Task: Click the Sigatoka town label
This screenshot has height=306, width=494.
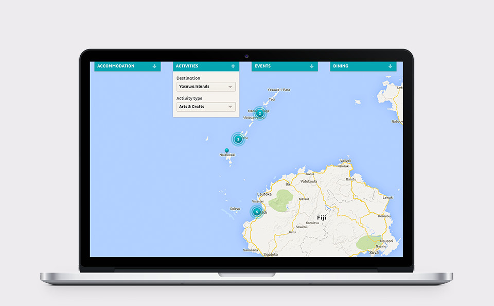Action: pos(271,254)
